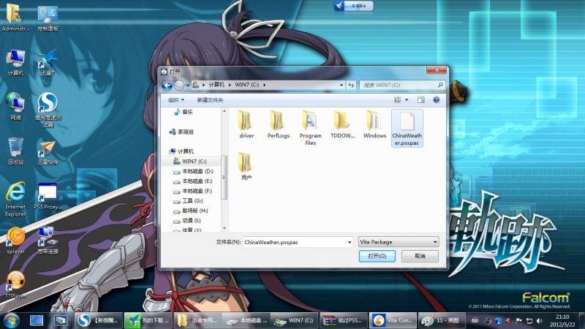The width and height of the screenshot is (585, 329).
Task: Click 计算机 in the address path
Action: [216, 85]
